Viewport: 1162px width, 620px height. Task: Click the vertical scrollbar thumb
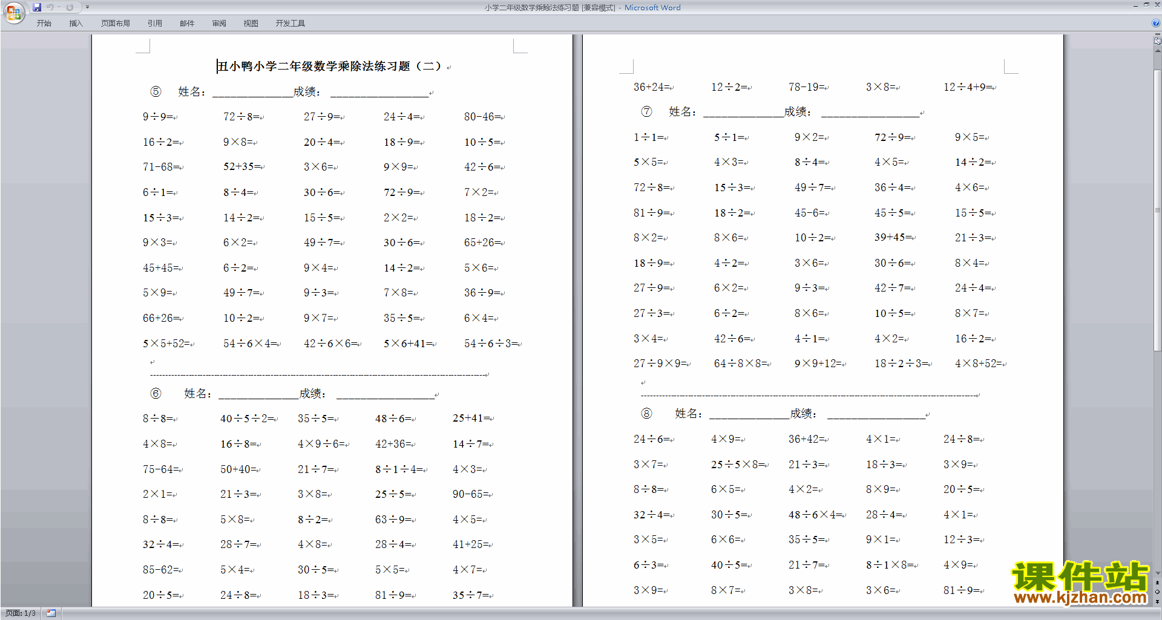click(1157, 210)
